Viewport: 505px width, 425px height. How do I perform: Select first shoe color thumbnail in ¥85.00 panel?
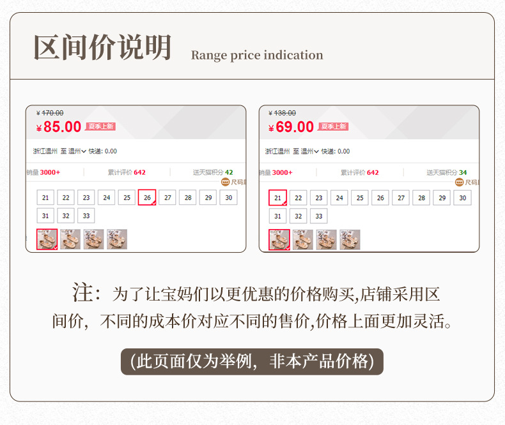coord(47,239)
